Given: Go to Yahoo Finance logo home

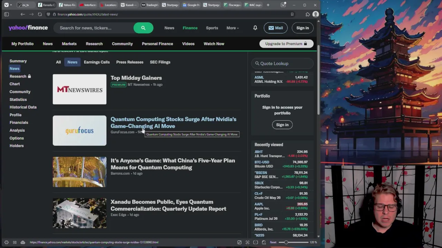Looking at the screenshot, I should point(28,28).
